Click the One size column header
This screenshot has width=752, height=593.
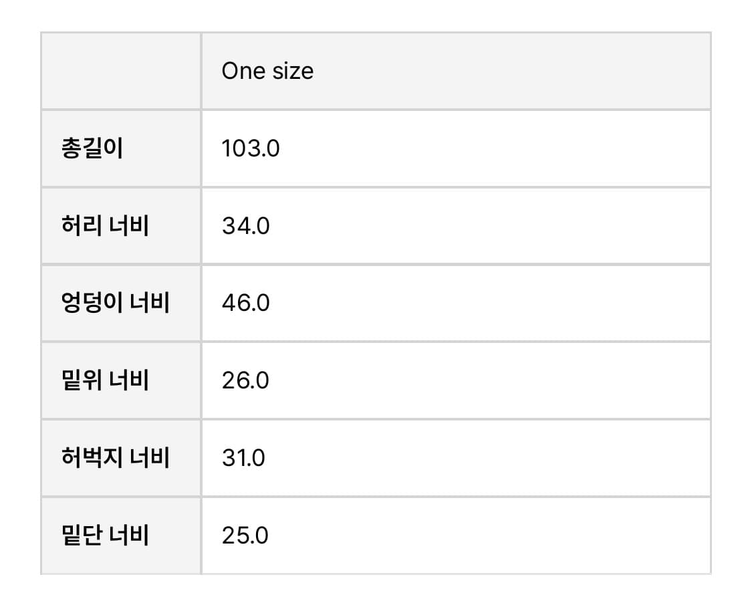click(x=267, y=71)
